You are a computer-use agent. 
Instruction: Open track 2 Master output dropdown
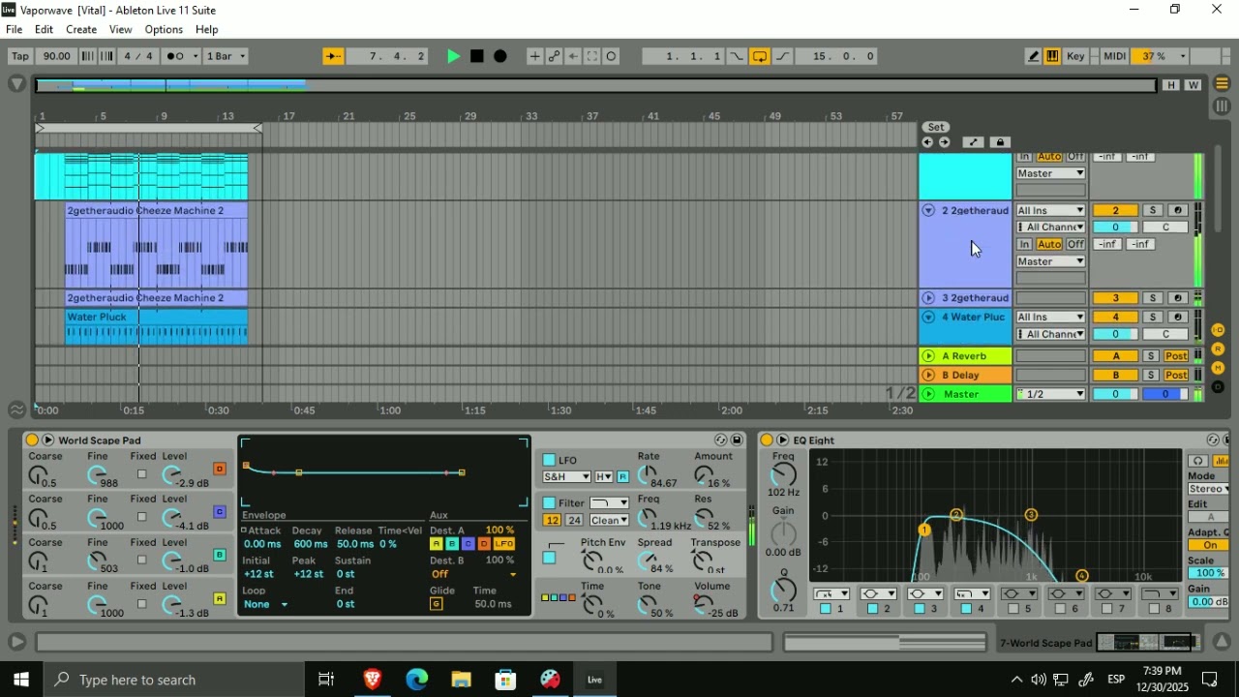point(1050,261)
